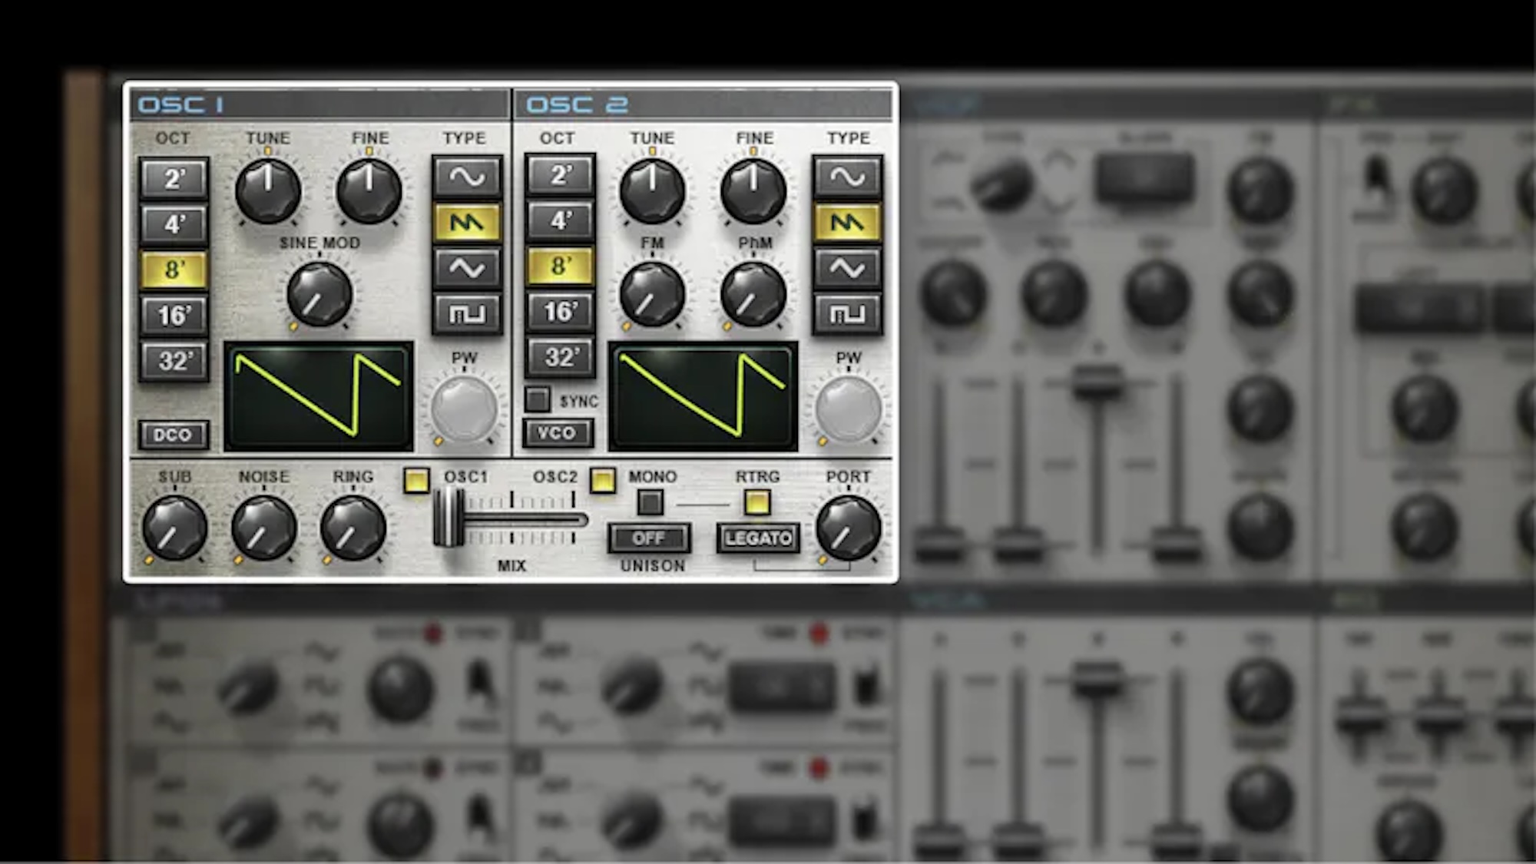
Task: Click the VCO mode button
Action: click(x=558, y=433)
